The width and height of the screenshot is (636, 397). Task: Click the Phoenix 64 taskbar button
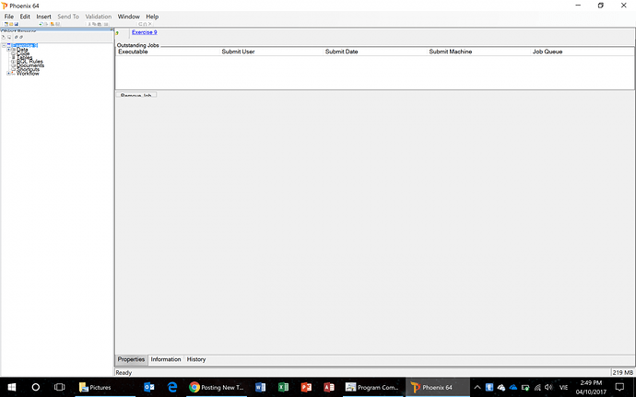438,387
